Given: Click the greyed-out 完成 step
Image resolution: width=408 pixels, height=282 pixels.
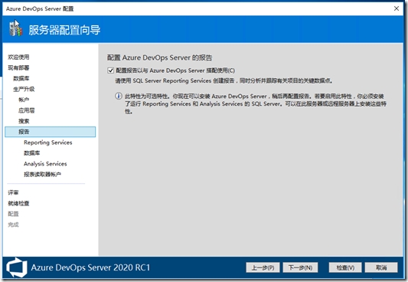Looking at the screenshot, I should [13, 225].
